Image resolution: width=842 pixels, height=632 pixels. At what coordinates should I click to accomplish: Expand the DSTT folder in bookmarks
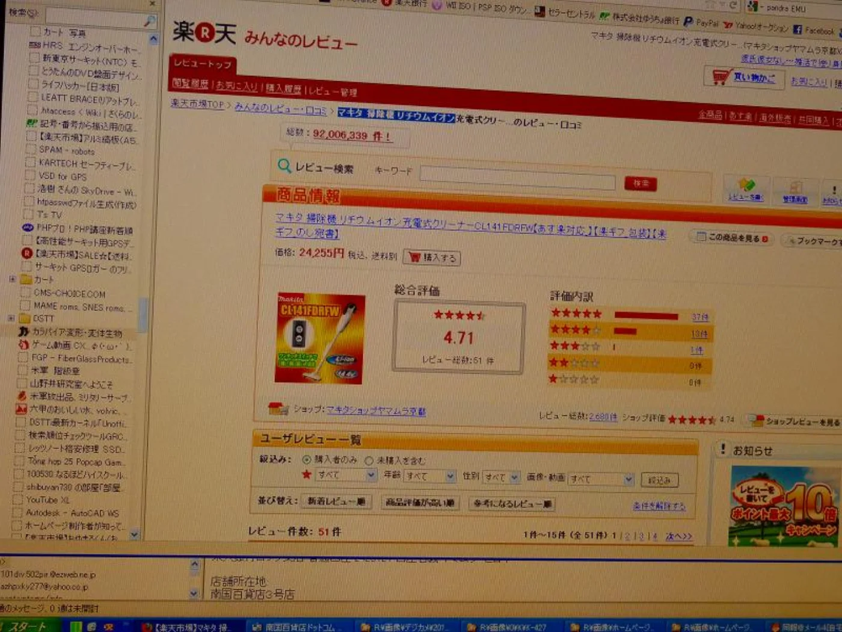[x=11, y=318]
